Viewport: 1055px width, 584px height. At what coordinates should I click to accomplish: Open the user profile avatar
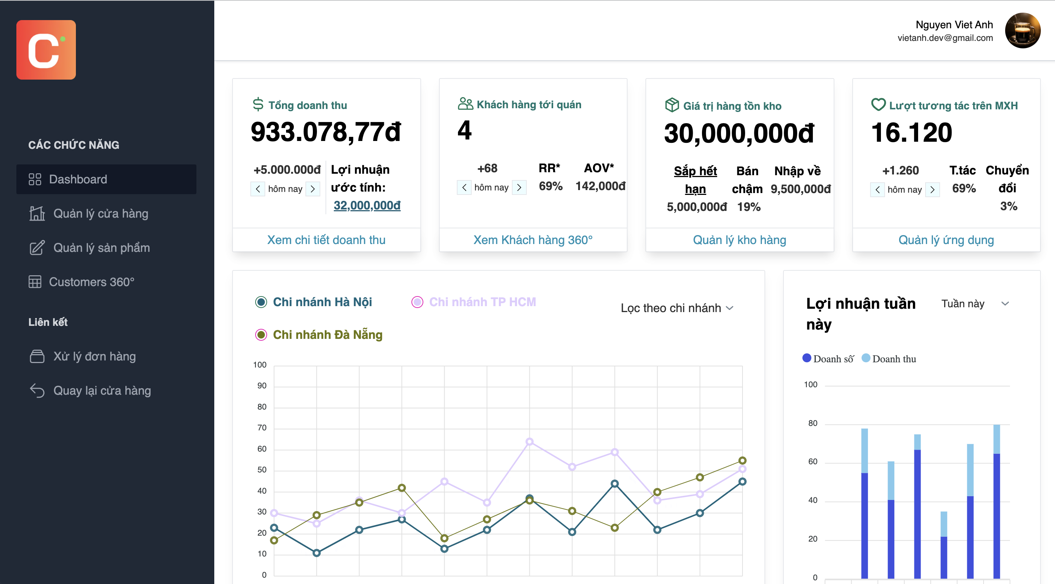pos(1022,31)
